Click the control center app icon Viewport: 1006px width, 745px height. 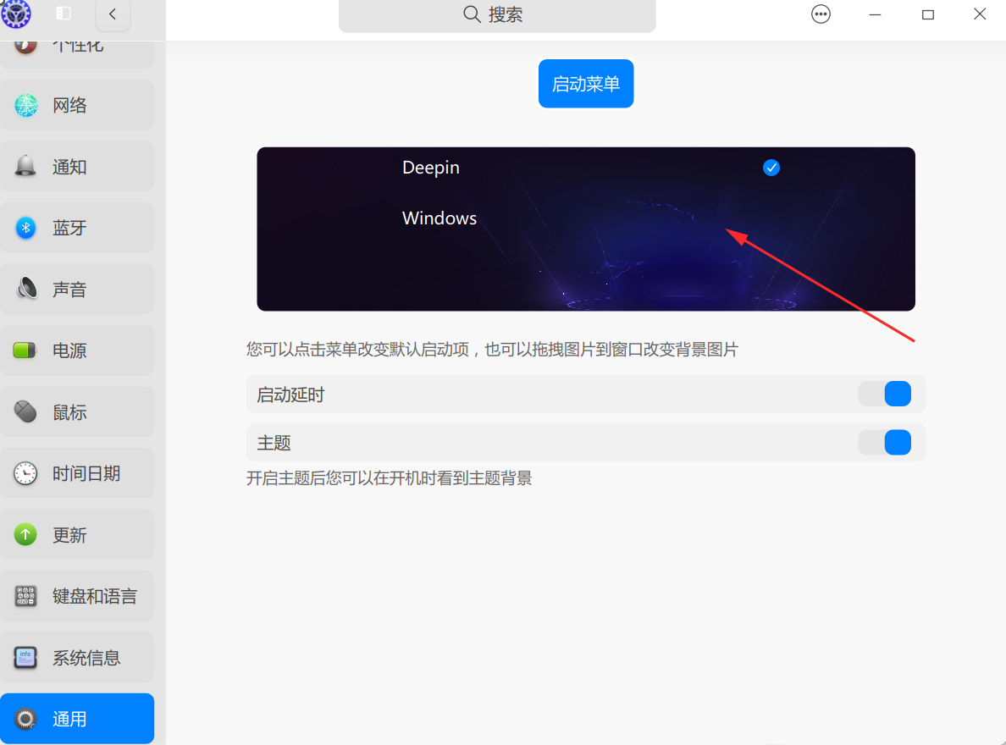point(16,14)
